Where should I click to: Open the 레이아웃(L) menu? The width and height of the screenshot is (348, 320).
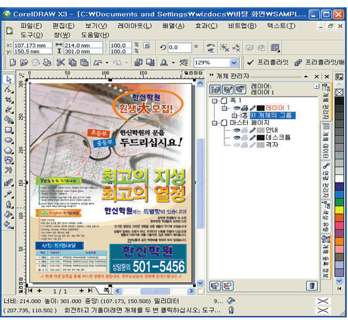(135, 26)
